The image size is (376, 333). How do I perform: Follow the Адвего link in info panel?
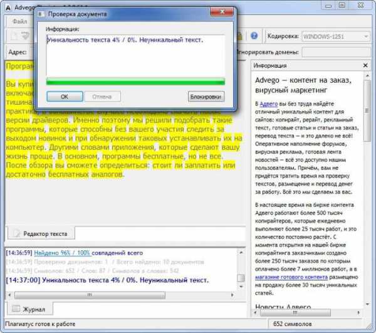(269, 104)
